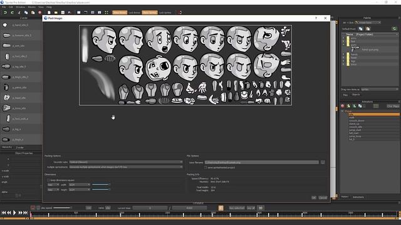Image resolution: width=401 pixels, height=225 pixels.
Task: Click the New project page icon
Action: point(49,12)
